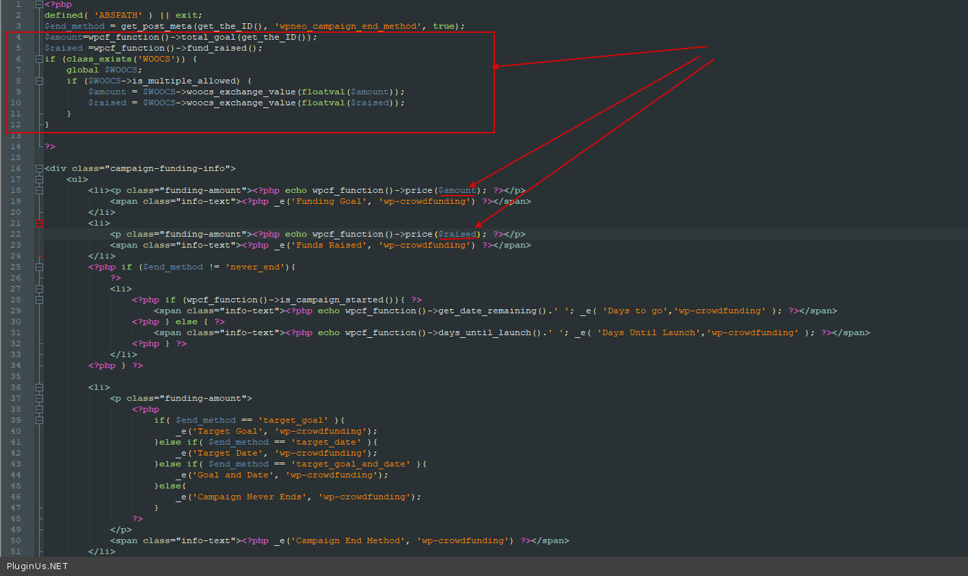Collapse the never_end if block on line 25
The width and height of the screenshot is (968, 576).
[39, 267]
